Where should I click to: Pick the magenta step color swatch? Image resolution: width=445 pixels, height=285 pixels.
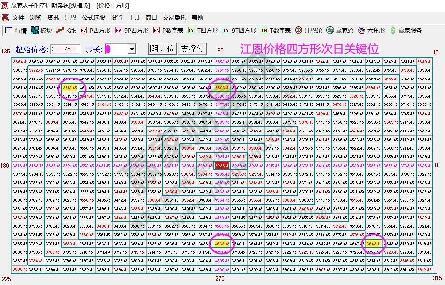click(108, 48)
